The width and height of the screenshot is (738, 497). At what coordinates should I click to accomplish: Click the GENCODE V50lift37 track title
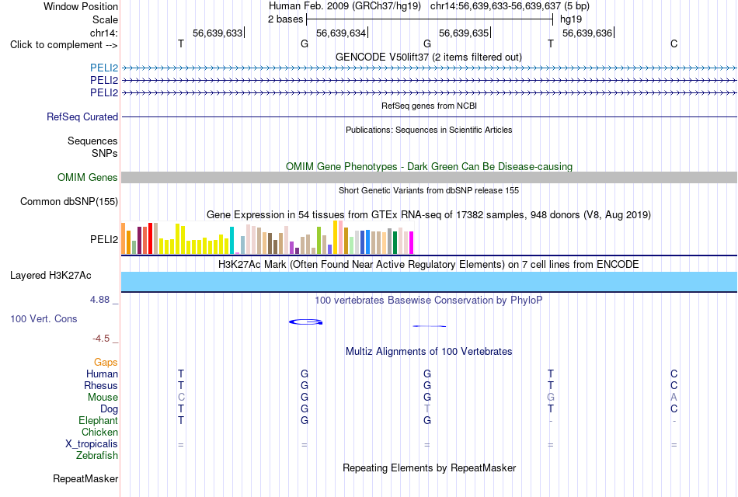pyautogui.click(x=428, y=57)
